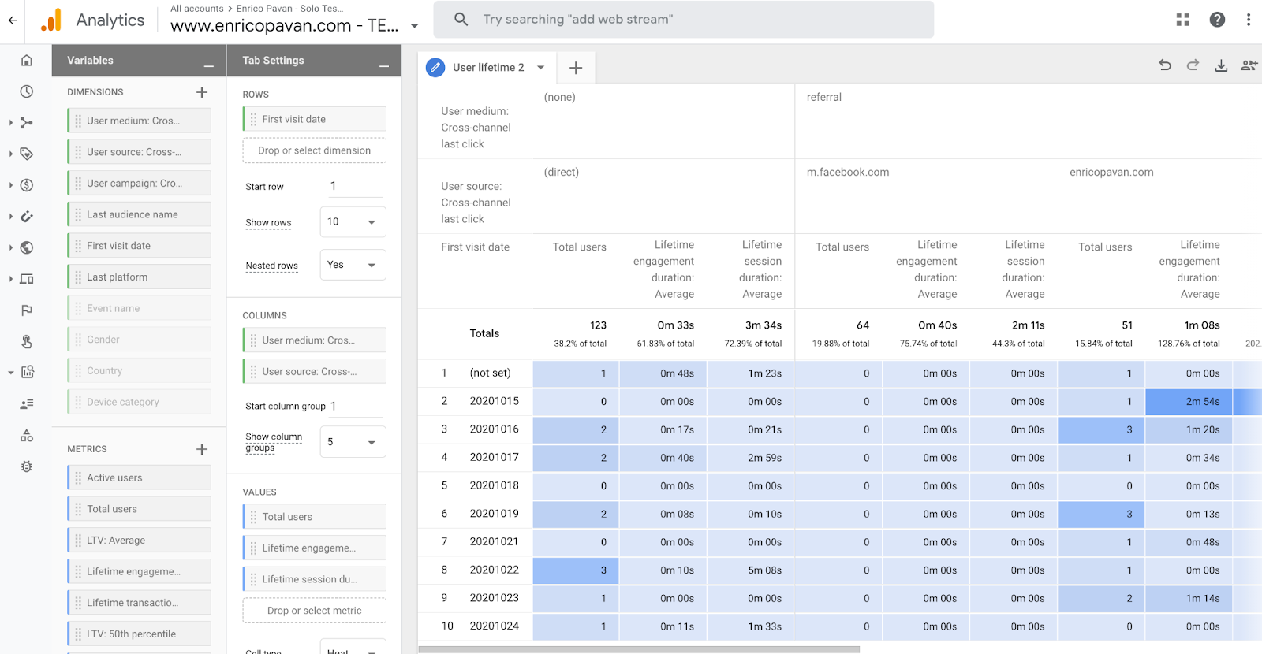Screen dimensions: 1262x654
Task: Click the First visit date column header
Action: pos(476,247)
